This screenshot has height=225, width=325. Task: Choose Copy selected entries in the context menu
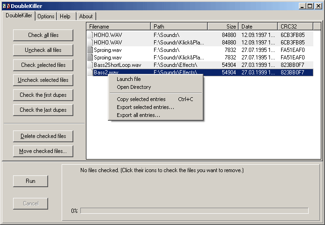point(141,99)
